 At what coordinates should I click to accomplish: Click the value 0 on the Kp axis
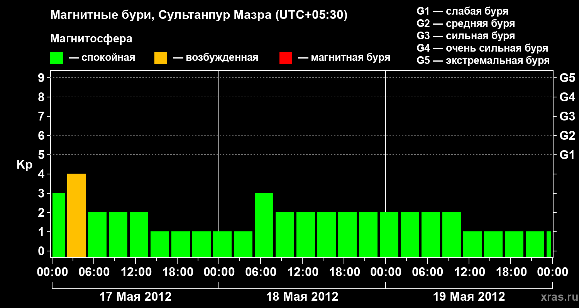point(42,251)
